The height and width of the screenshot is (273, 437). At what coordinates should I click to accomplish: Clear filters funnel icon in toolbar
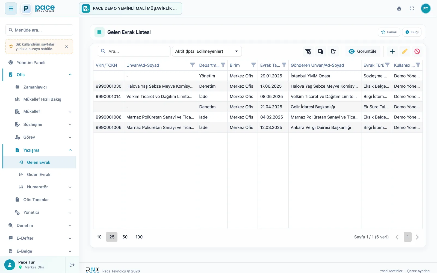[308, 51]
